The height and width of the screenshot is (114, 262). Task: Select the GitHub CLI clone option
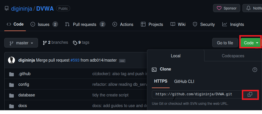coord(184,81)
